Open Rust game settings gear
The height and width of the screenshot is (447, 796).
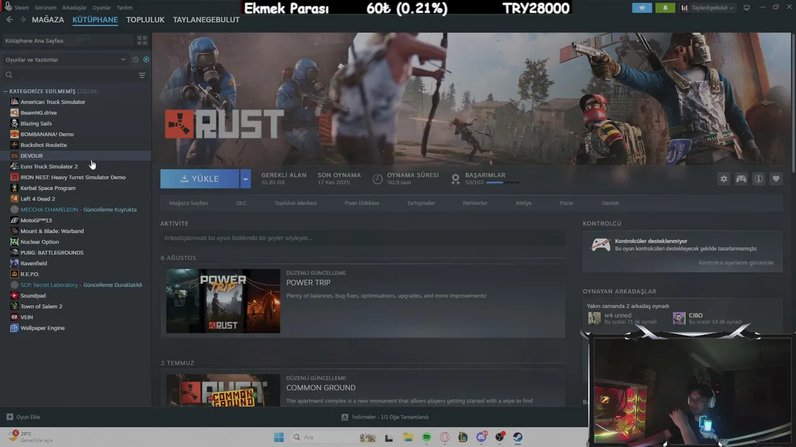(x=724, y=179)
